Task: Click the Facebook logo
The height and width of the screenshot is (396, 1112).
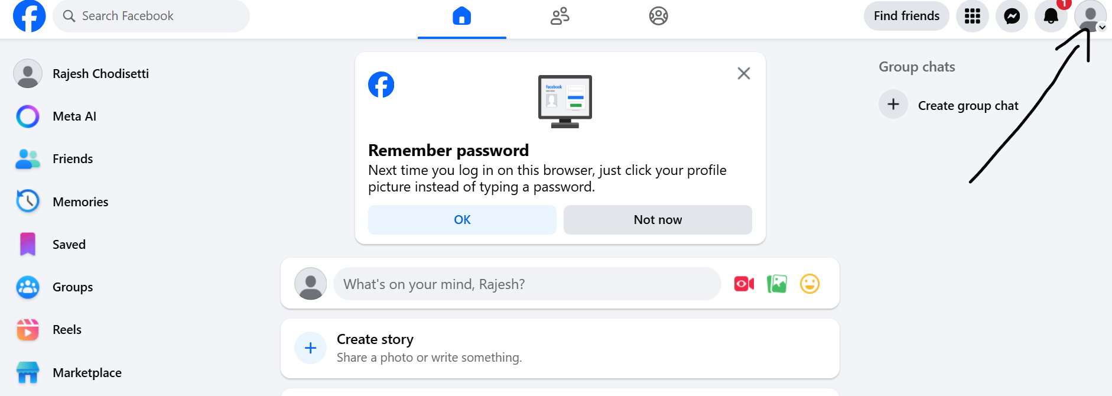Action: point(29,16)
